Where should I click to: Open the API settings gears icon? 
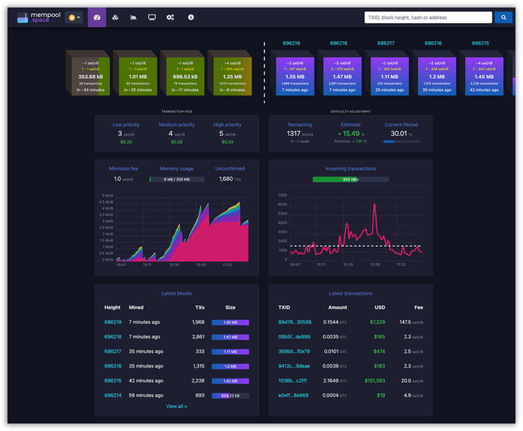(170, 17)
